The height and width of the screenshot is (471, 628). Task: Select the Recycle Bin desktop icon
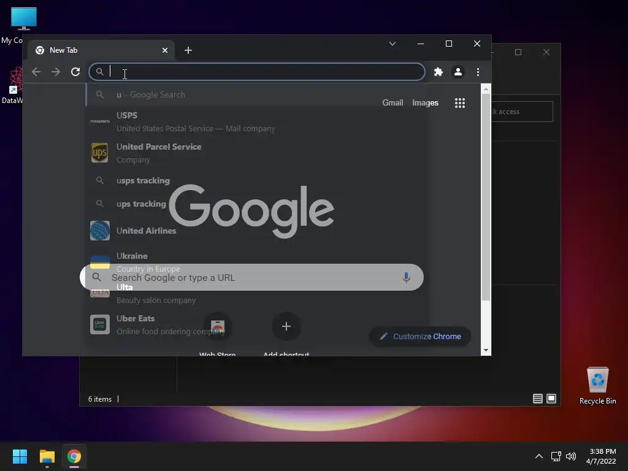[597, 386]
